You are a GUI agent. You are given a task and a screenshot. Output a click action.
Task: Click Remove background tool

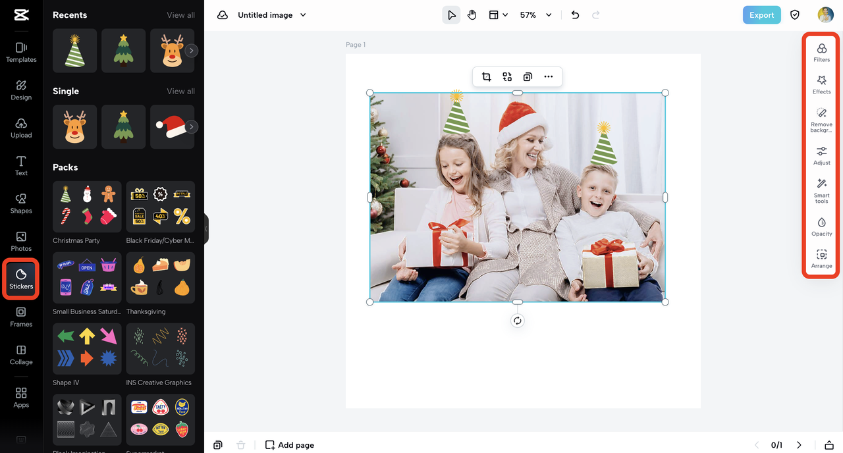point(821,120)
